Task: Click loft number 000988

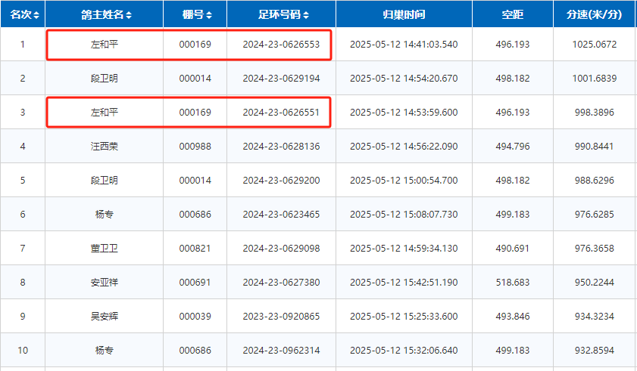Action: pyautogui.click(x=195, y=147)
